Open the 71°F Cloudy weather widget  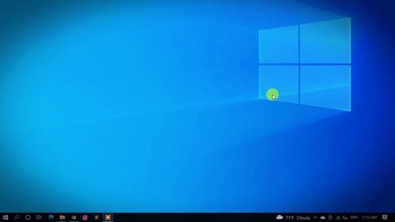(293, 218)
